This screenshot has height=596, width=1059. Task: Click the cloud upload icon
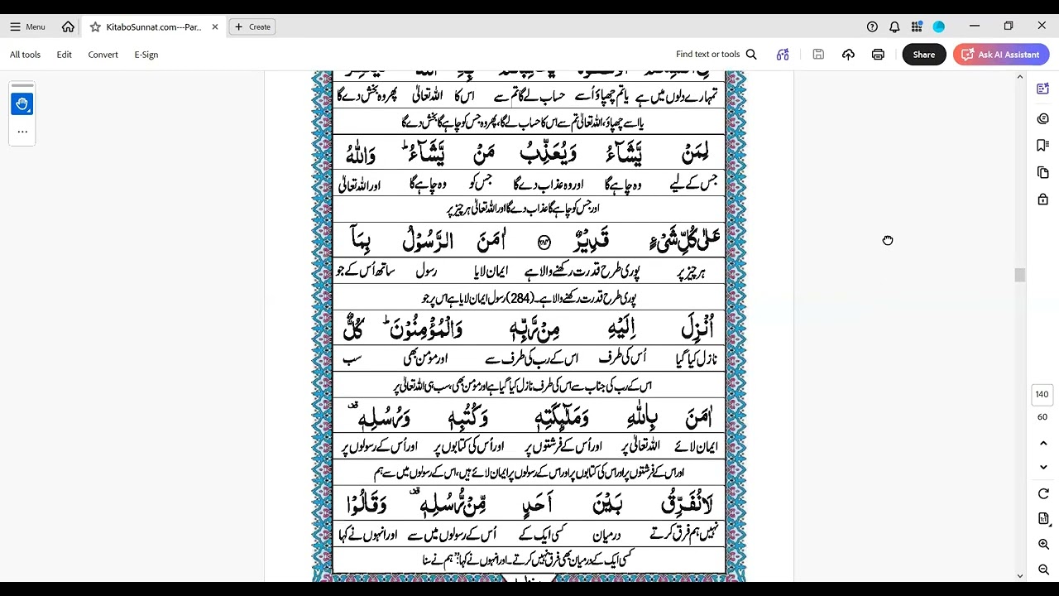[848, 55]
